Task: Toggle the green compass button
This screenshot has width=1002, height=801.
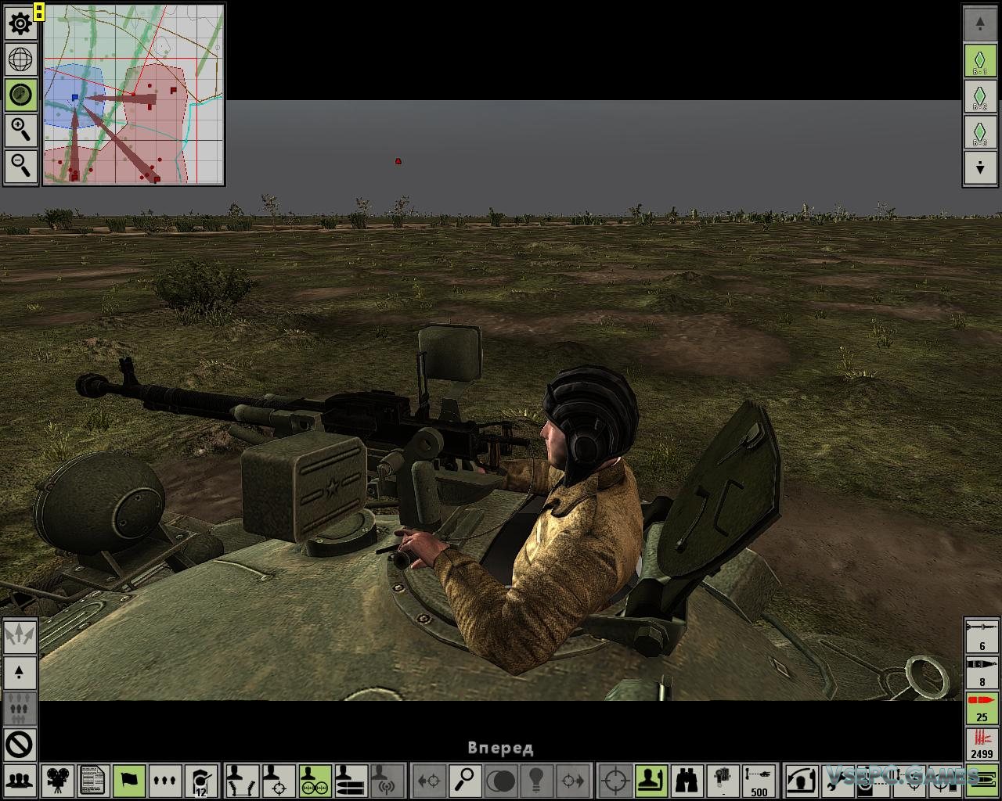Action: pyautogui.click(x=20, y=95)
